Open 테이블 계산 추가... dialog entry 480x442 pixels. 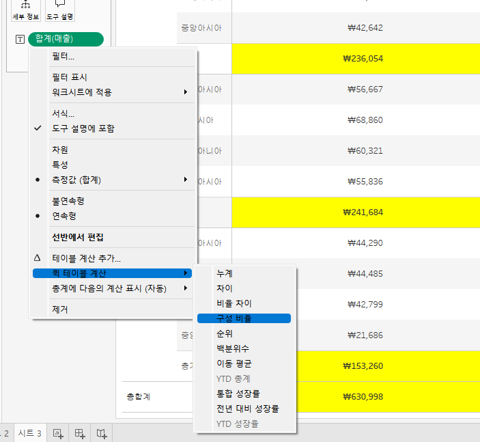[x=113, y=258]
